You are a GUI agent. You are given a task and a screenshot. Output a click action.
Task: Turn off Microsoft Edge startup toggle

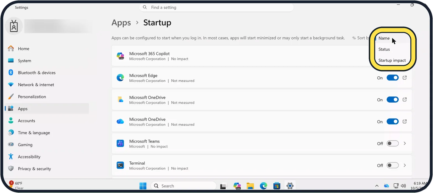pyautogui.click(x=392, y=78)
